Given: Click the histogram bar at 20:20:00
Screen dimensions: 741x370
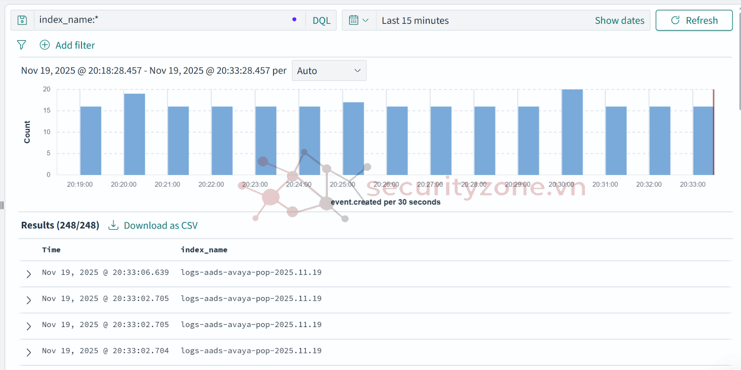Looking at the screenshot, I should pyautogui.click(x=134, y=134).
